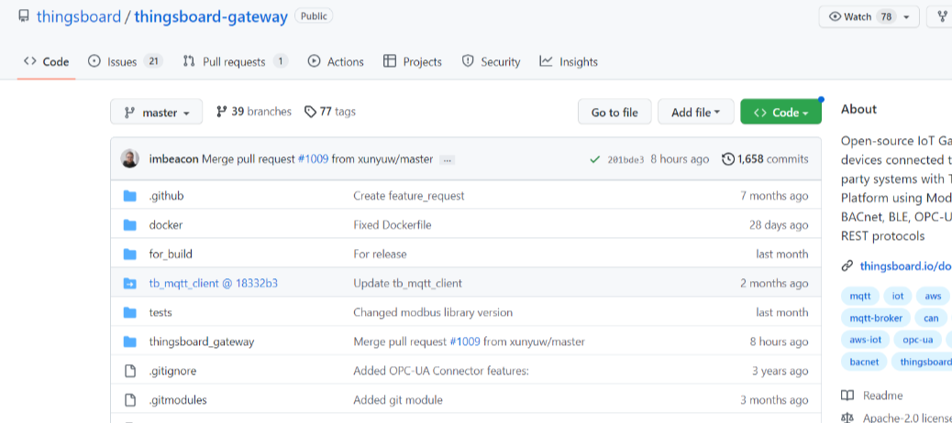This screenshot has width=952, height=423.
Task: Open the green Code dropdown
Action: (780, 112)
